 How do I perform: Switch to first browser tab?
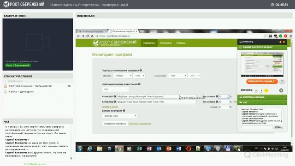click(92, 31)
